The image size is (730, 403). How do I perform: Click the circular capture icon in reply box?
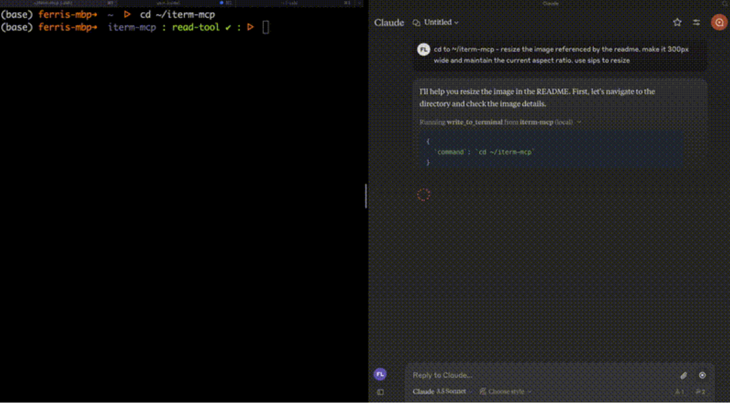(x=702, y=375)
